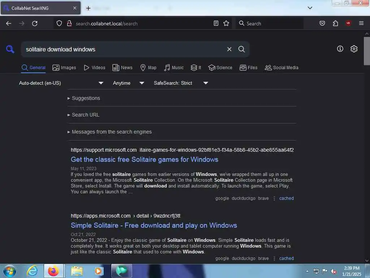Switch to the Social Media category
Screen dimensions: 370x278
pyautogui.click(x=281, y=68)
